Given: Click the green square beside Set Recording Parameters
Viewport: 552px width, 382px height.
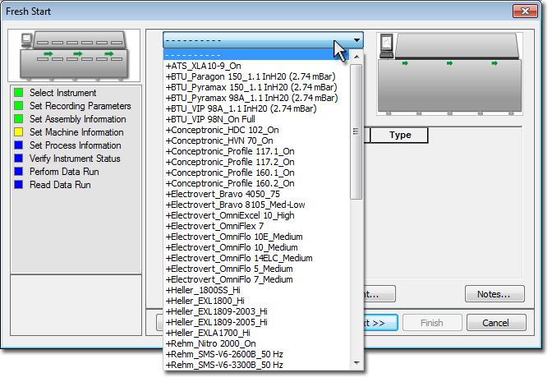Looking at the screenshot, I should (18, 106).
